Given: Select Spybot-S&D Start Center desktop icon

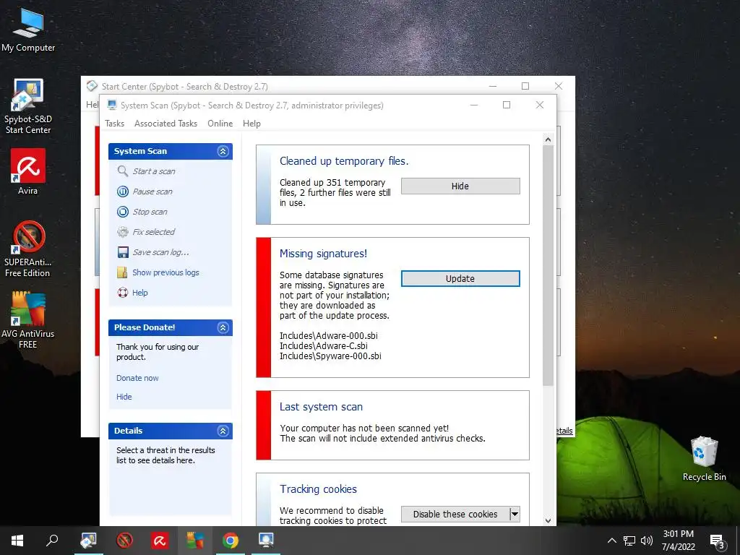Looking at the screenshot, I should click(28, 106).
